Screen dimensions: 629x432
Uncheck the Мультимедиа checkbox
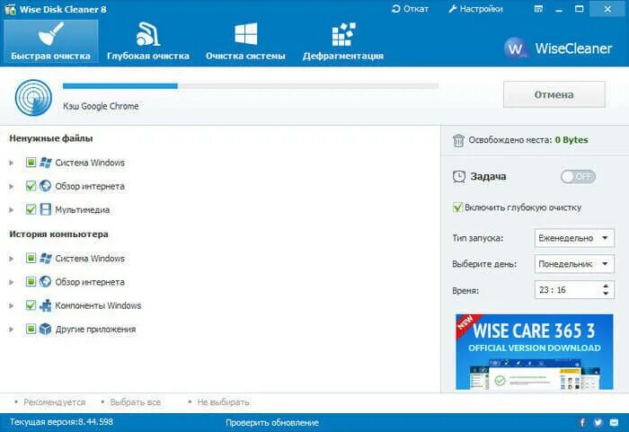click(x=31, y=209)
